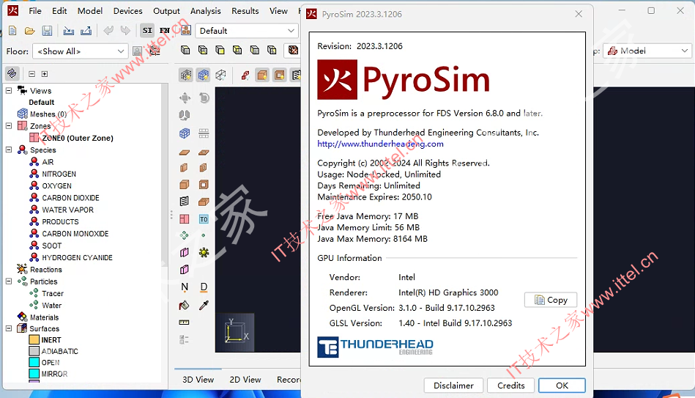Open the Default view dropdown
The width and height of the screenshot is (695, 398).
tap(247, 31)
